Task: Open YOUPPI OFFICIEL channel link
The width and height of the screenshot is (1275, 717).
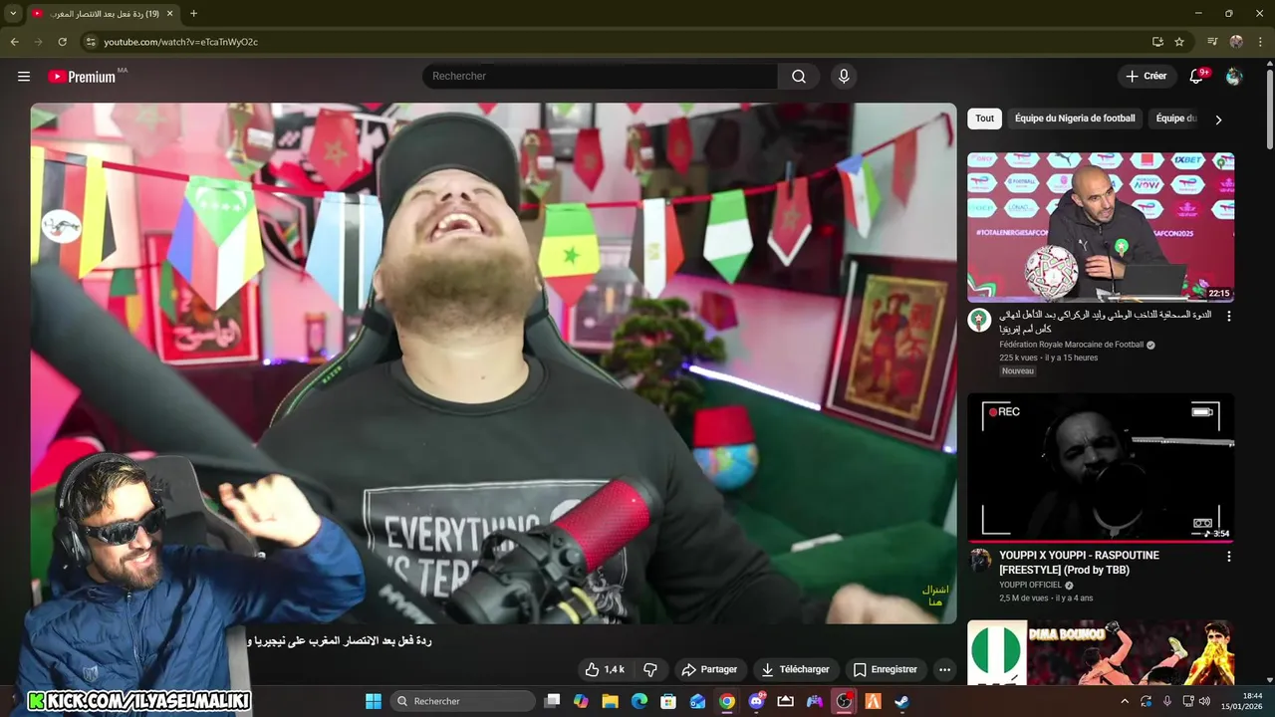Action: [x=1030, y=586]
